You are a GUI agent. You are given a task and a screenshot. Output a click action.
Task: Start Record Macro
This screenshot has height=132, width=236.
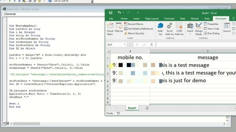(x=133, y=24)
